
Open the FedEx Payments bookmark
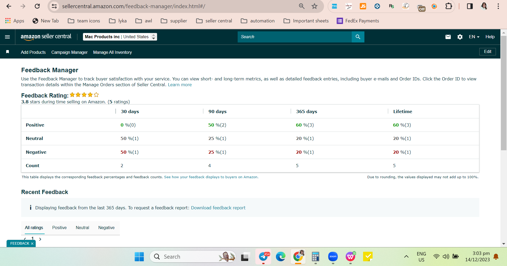tap(358, 21)
